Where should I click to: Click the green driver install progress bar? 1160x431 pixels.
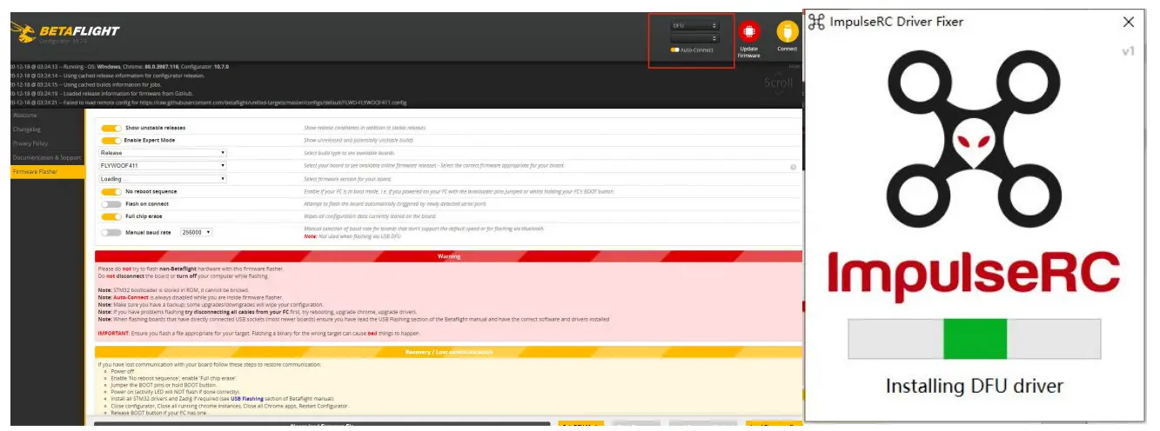click(x=975, y=339)
